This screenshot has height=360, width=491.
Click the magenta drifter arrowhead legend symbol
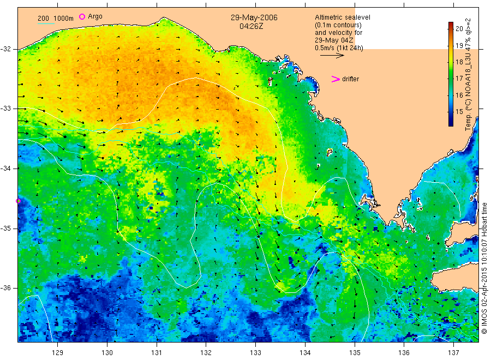tap(336, 79)
